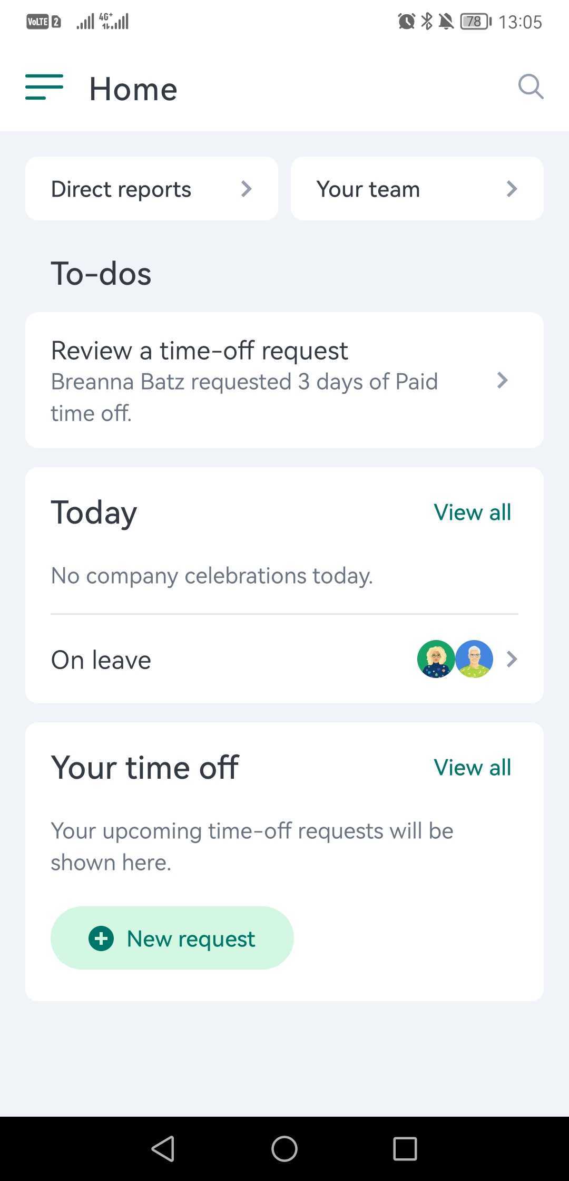Open time-off request via its chevron arrow

503,380
